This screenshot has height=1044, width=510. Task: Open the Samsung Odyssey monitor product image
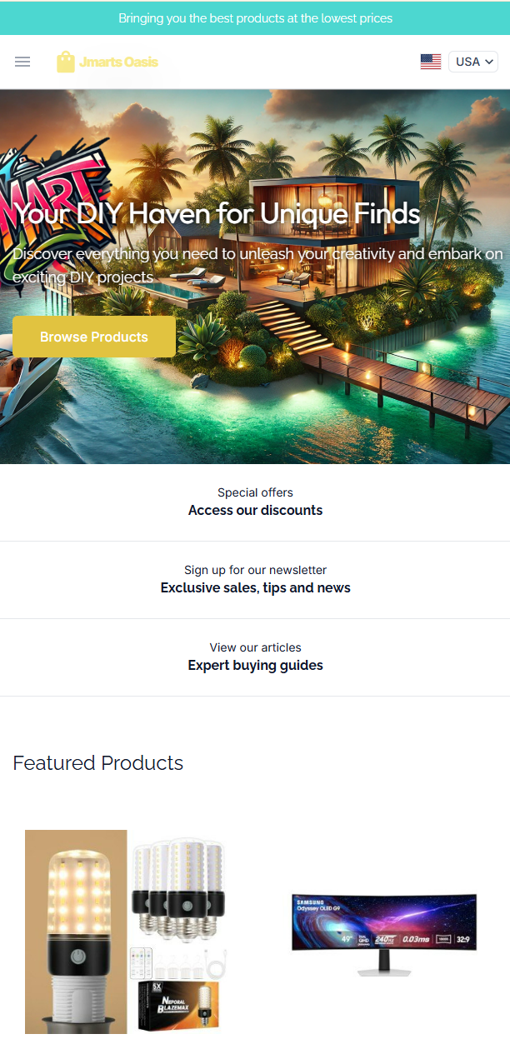coord(384,933)
